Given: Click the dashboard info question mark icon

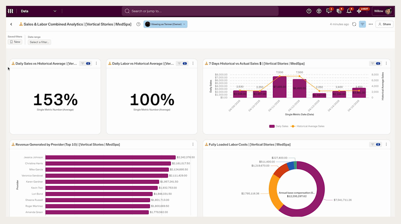Looking at the screenshot, I should [x=138, y=24].
